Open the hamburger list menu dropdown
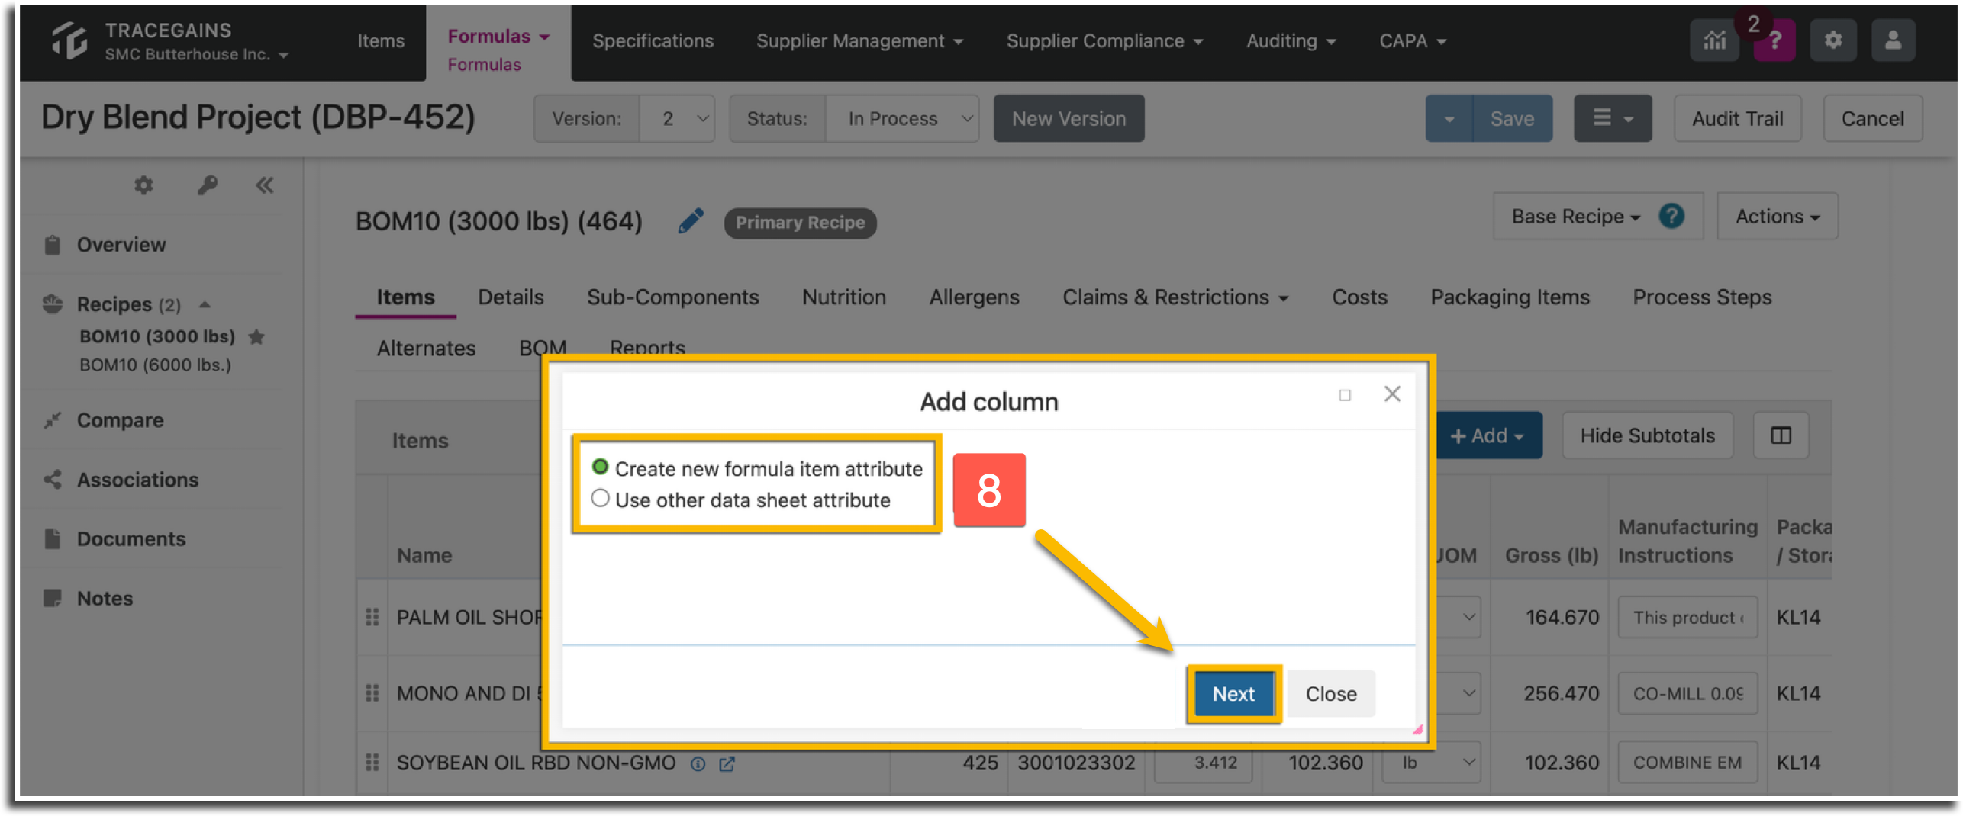 [x=1612, y=118]
